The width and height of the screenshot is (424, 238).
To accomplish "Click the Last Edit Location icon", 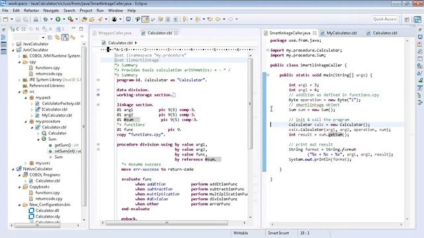I will click(x=210, y=19).
